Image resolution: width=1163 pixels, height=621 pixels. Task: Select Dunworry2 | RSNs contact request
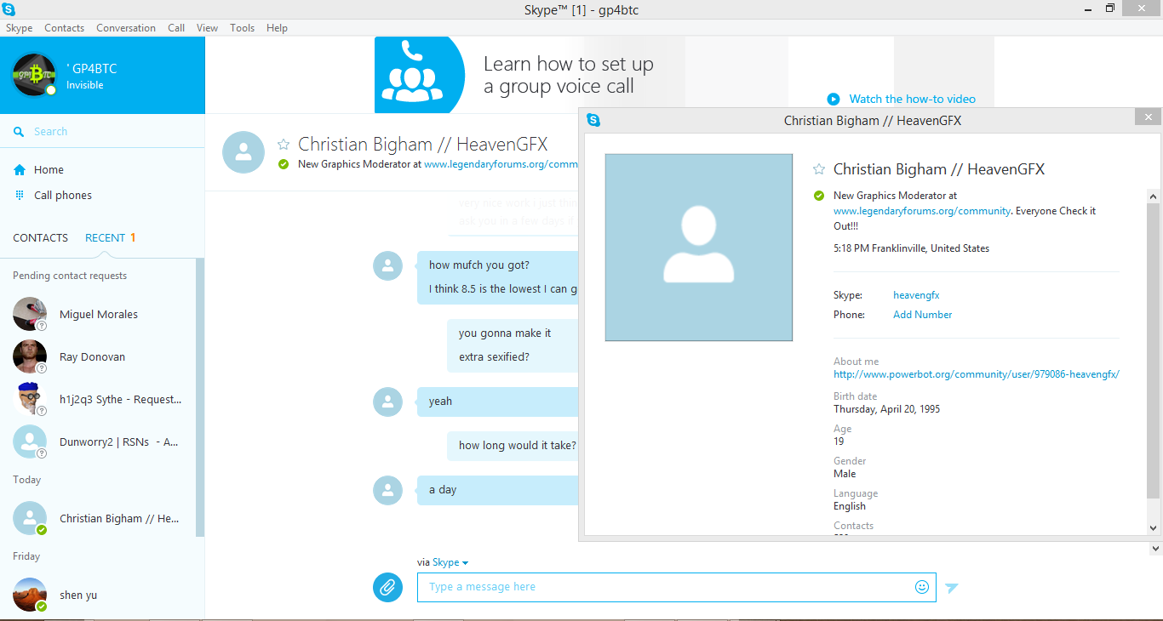[98, 442]
